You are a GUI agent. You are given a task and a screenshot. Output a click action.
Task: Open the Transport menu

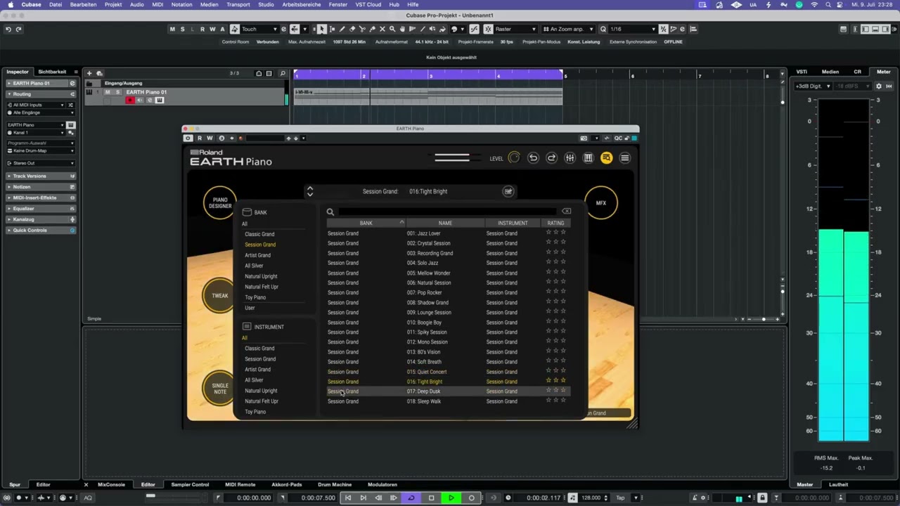click(238, 4)
